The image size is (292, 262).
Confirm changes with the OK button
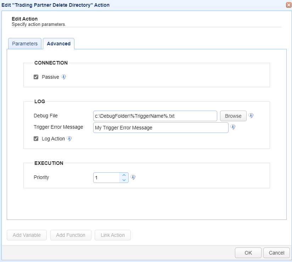click(x=248, y=253)
